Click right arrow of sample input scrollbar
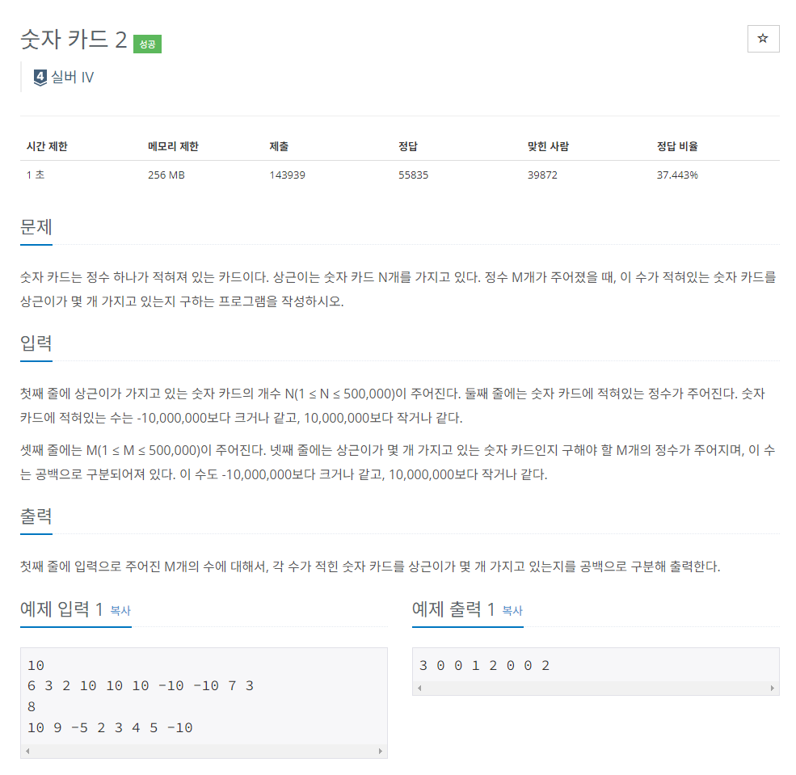 381,751
